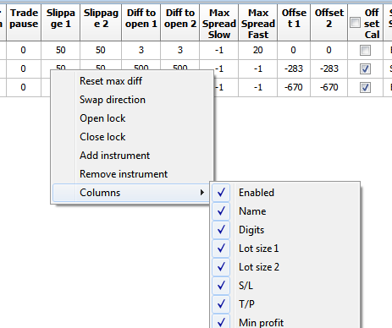
Task: Sort by Diff to open 1 header
Action: click(x=141, y=23)
